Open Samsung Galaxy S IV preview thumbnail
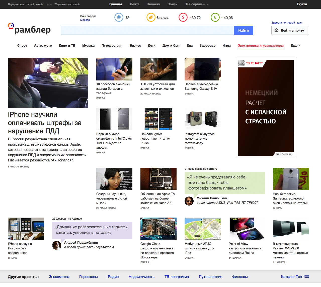 pyautogui.click(x=203, y=69)
